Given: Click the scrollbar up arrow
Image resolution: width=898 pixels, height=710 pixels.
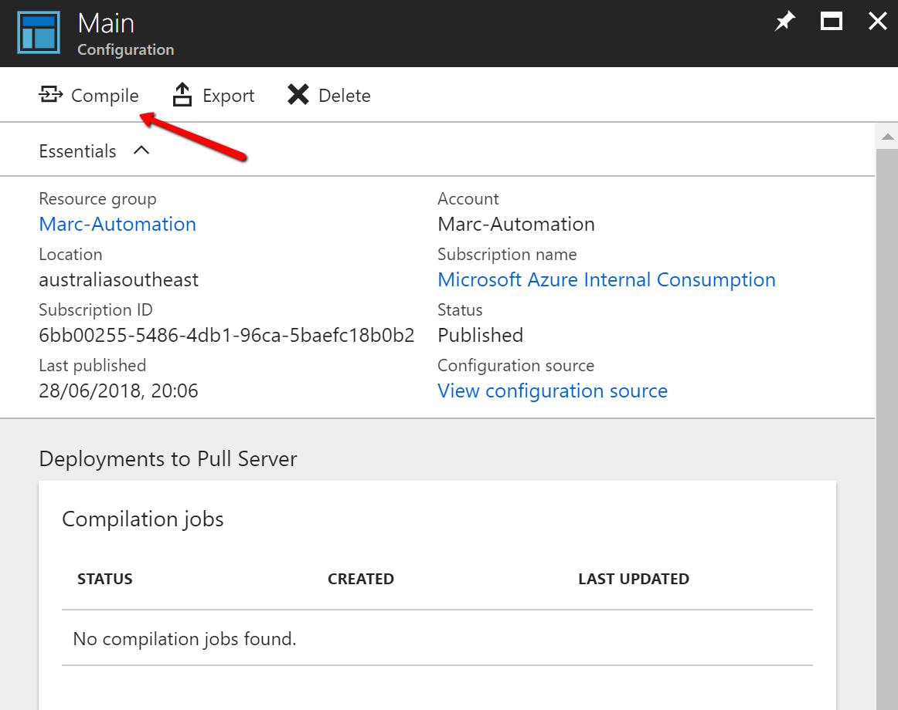Looking at the screenshot, I should coord(887,136).
